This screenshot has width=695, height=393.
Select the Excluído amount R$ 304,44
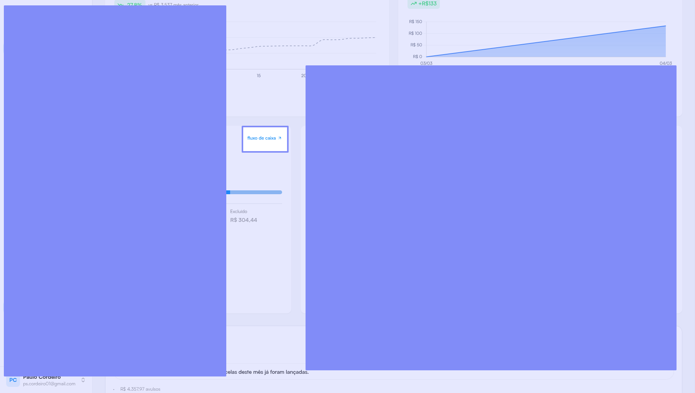click(x=244, y=220)
